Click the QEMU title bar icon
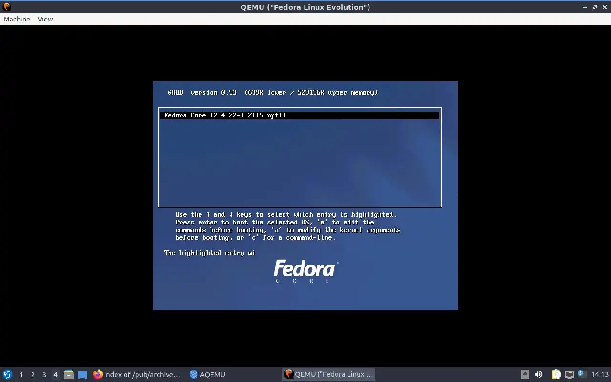 [7, 7]
